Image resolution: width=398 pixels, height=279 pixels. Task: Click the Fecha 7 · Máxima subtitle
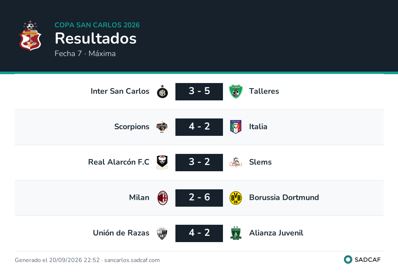(85, 54)
